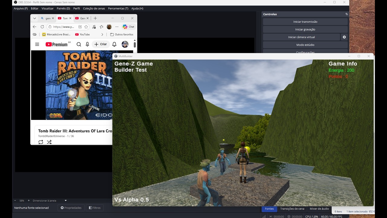Screen dimensions: 387x218
Task: Click the Tomb Raider III video thumbnail
Action: (79, 85)
